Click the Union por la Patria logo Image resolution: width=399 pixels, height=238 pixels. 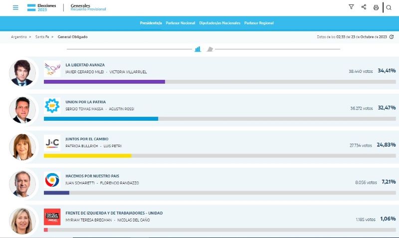coord(52,105)
